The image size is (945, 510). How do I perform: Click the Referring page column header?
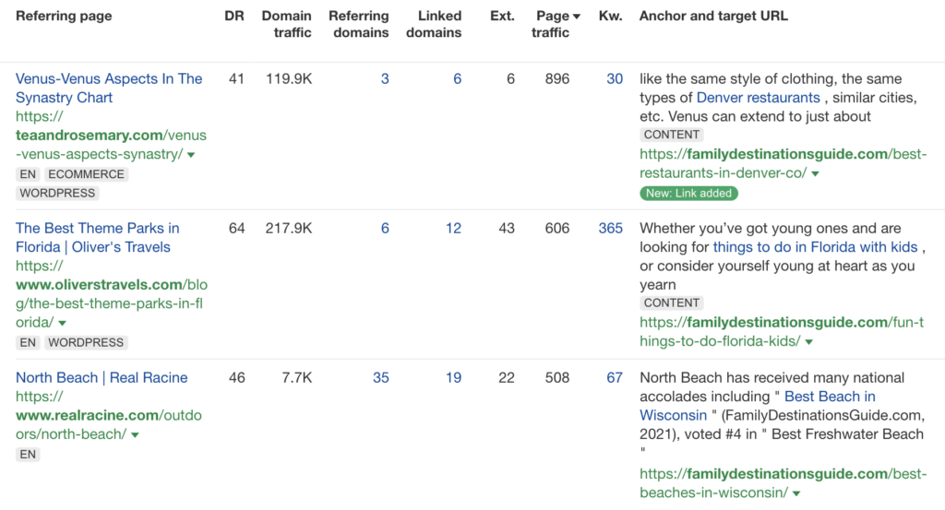(64, 17)
